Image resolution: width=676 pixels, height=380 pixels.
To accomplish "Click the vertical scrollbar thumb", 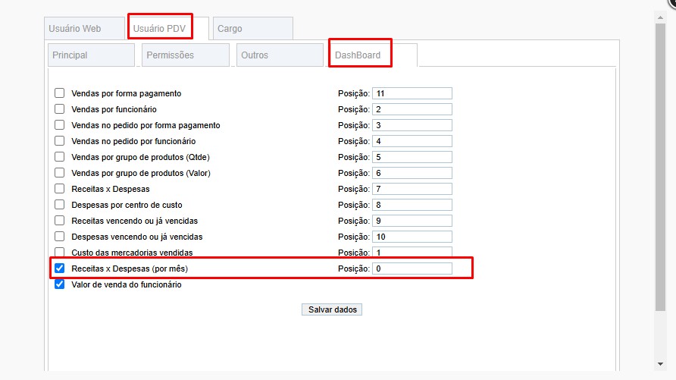I will tap(660, 167).
